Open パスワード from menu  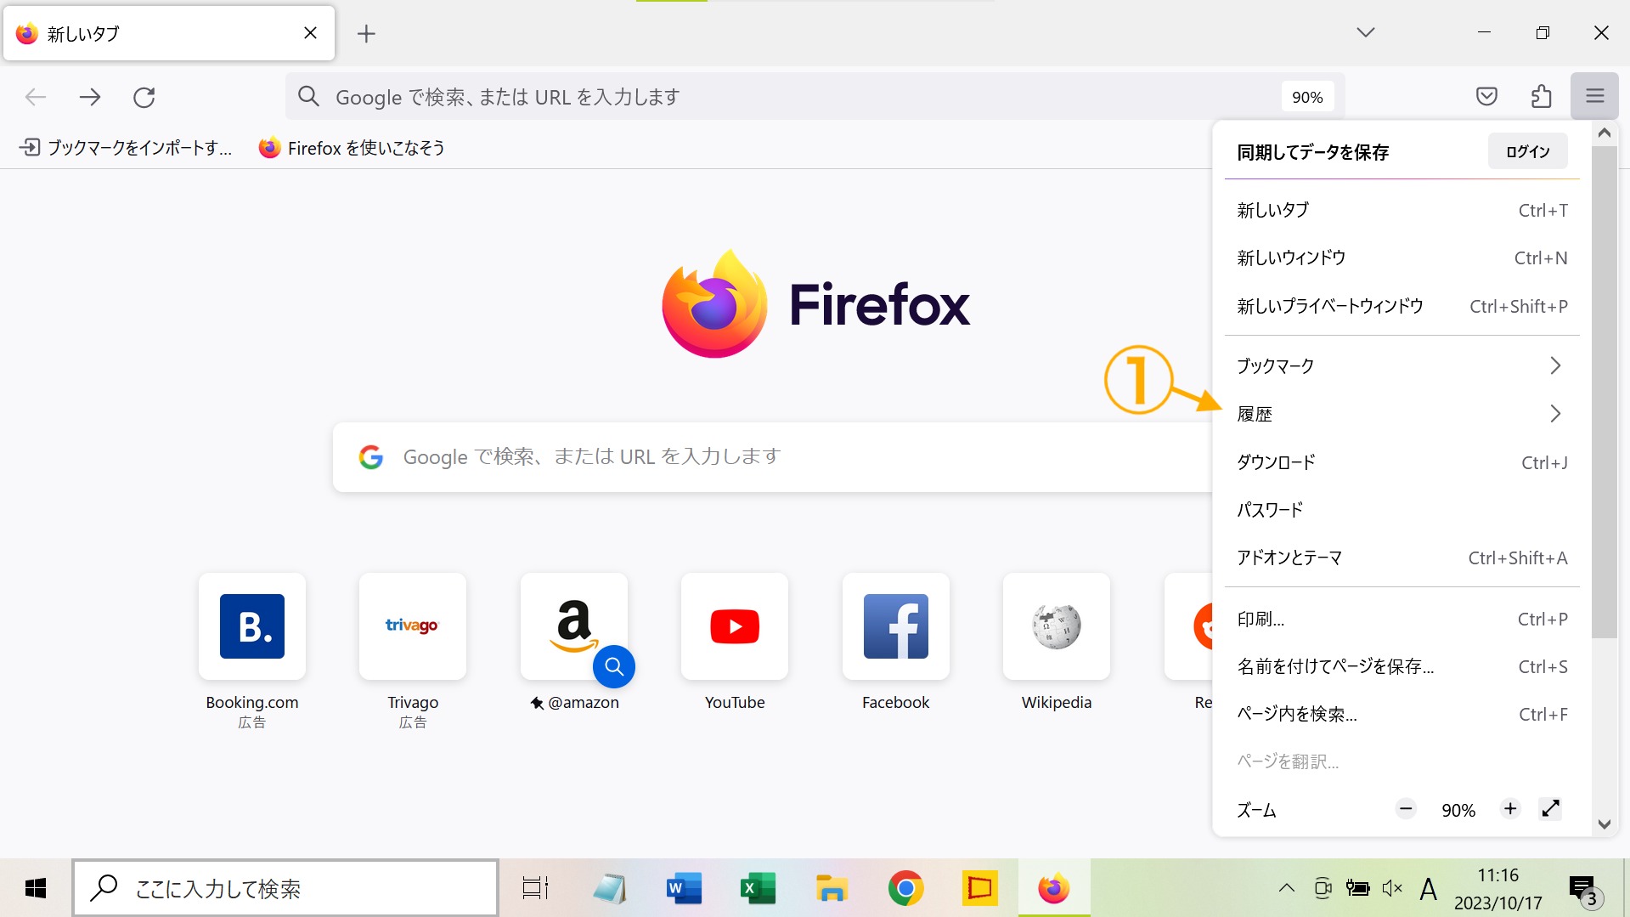(x=1402, y=510)
